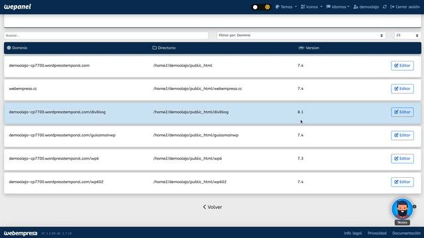Click the Volver back link
Image resolution: width=424 pixels, height=238 pixels.
[x=213, y=207]
